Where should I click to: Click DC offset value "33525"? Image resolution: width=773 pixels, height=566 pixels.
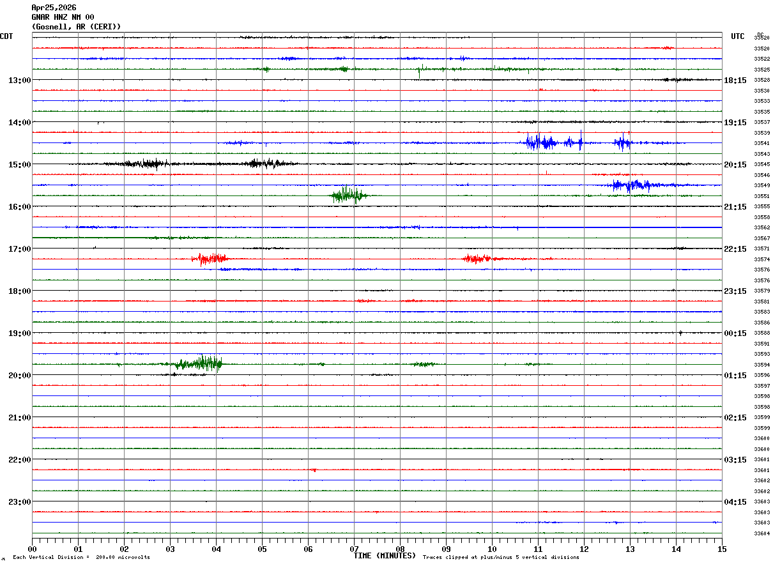tap(762, 70)
